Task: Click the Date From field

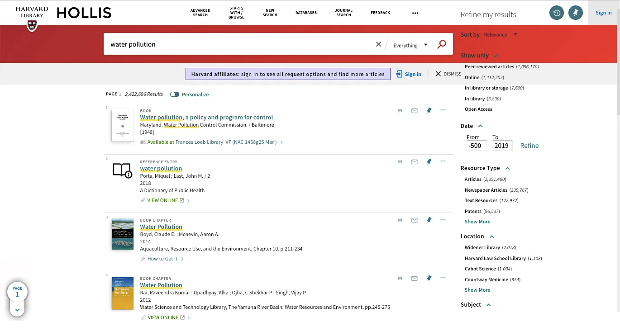Action: point(477,146)
